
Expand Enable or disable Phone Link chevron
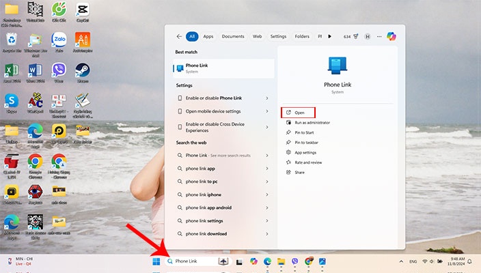[x=267, y=98]
